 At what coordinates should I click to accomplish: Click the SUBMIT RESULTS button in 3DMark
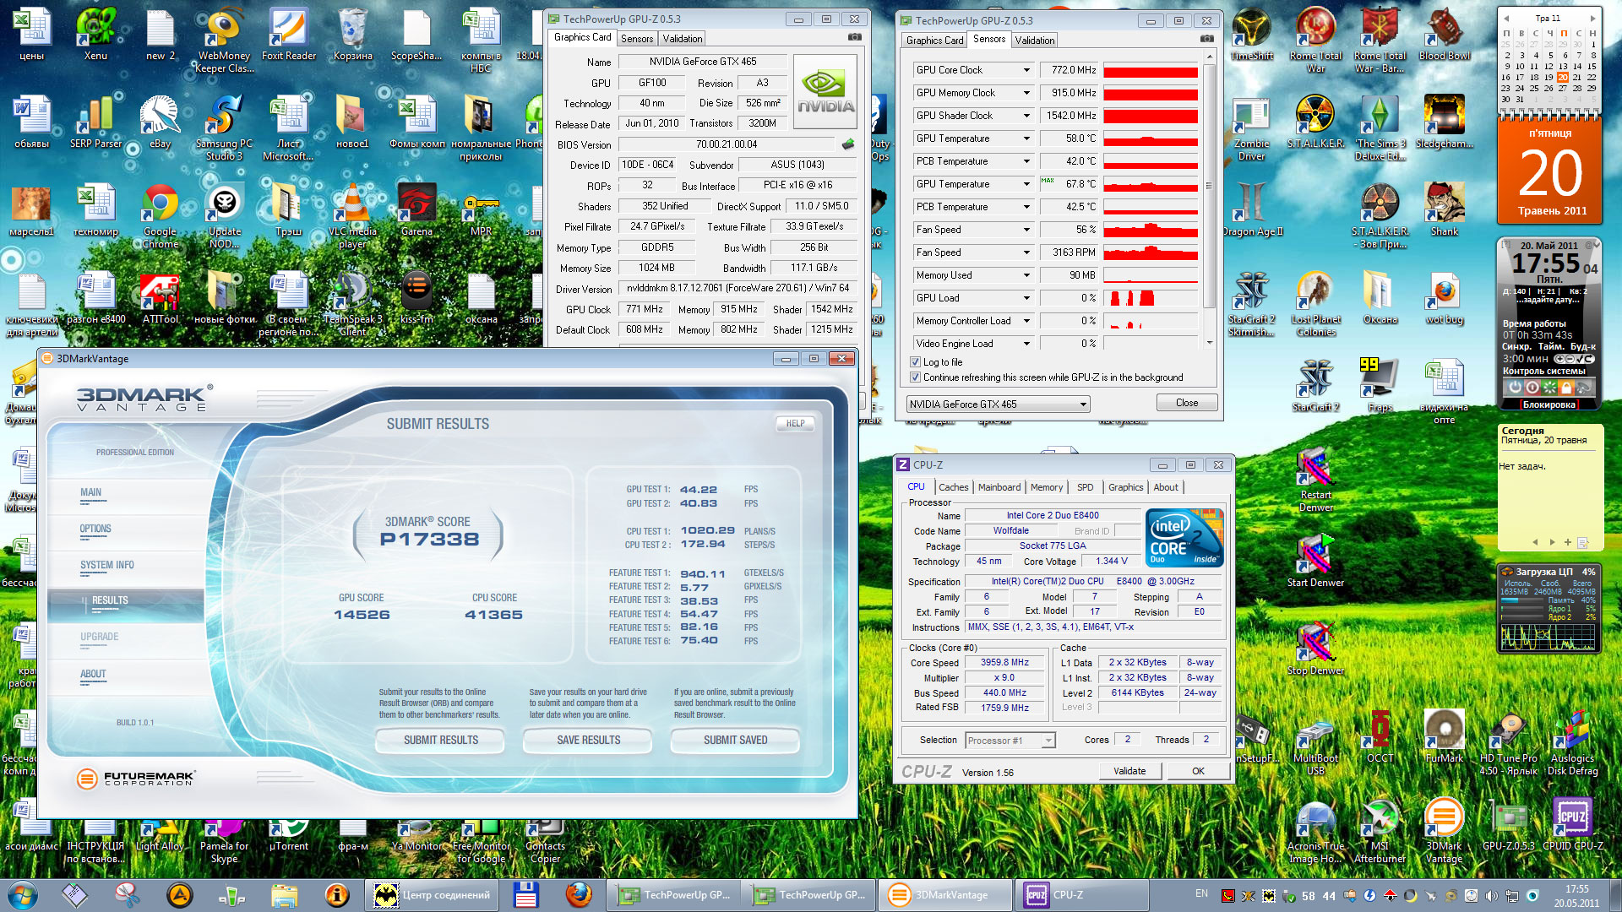[441, 740]
